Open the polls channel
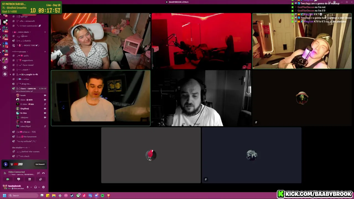 coord(29,56)
